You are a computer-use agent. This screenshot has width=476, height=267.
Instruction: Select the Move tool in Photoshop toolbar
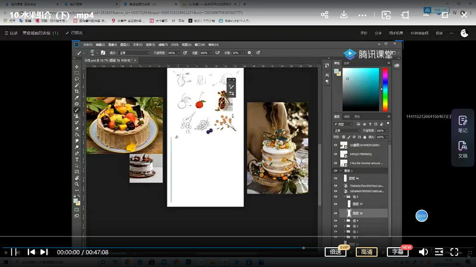tap(77, 67)
